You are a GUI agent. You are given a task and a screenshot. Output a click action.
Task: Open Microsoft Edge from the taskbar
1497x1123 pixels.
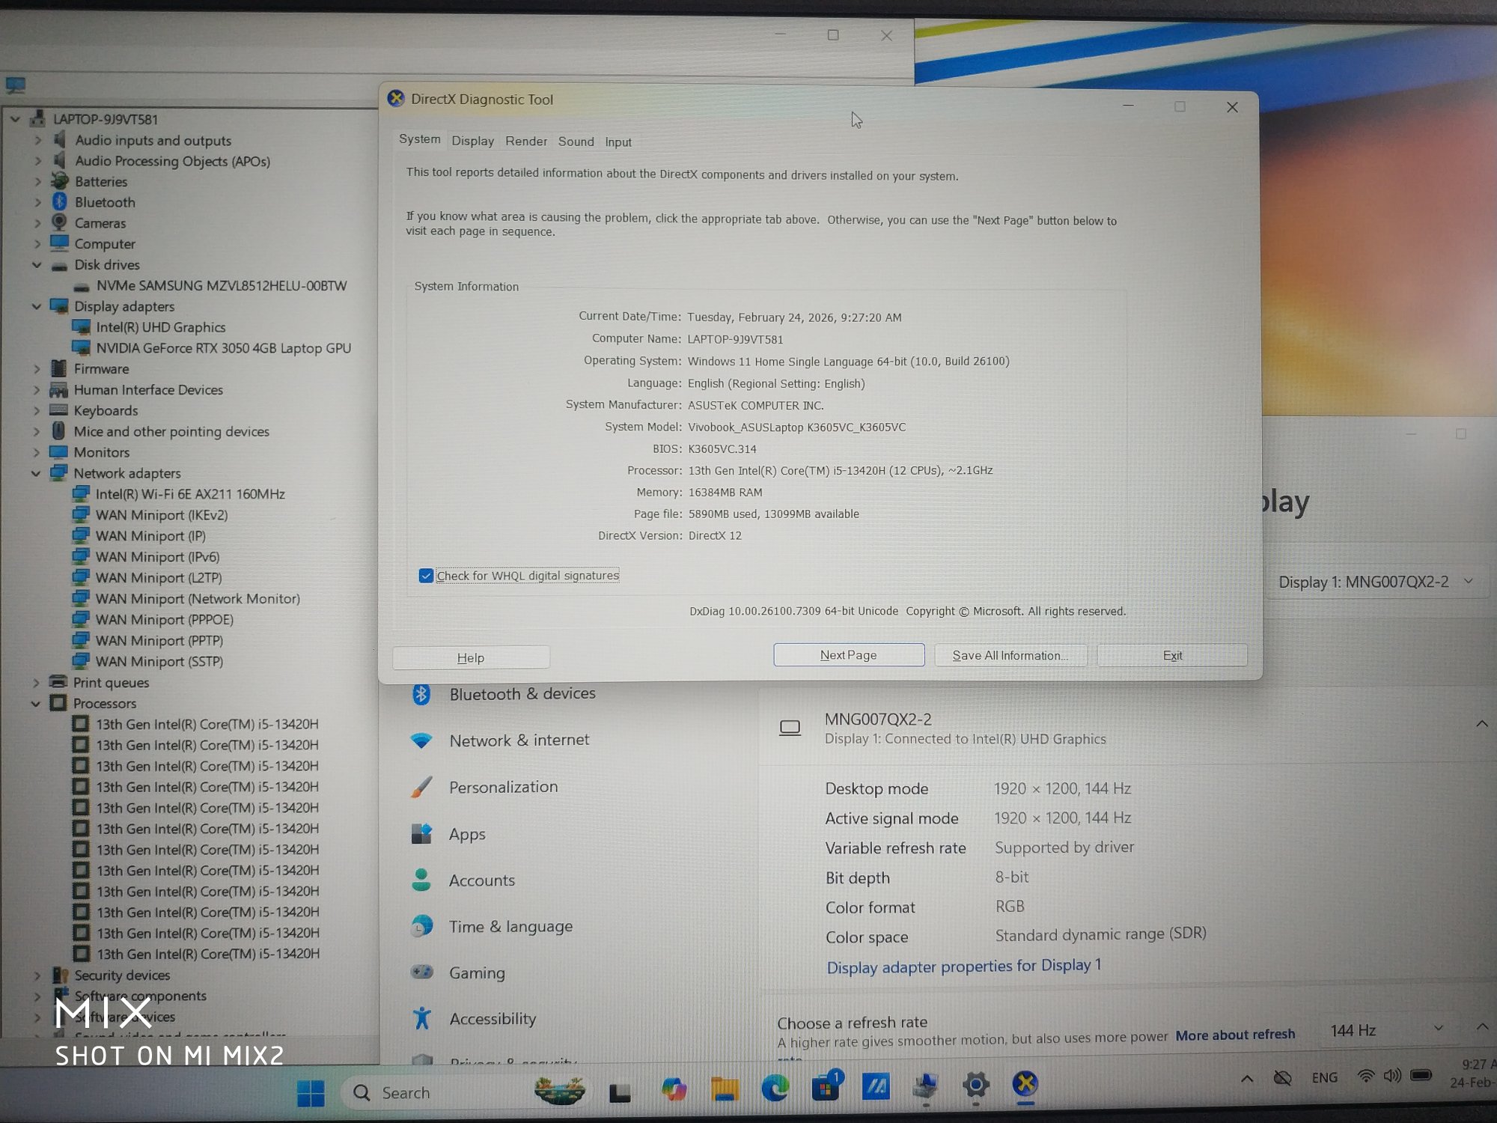pyautogui.click(x=775, y=1087)
